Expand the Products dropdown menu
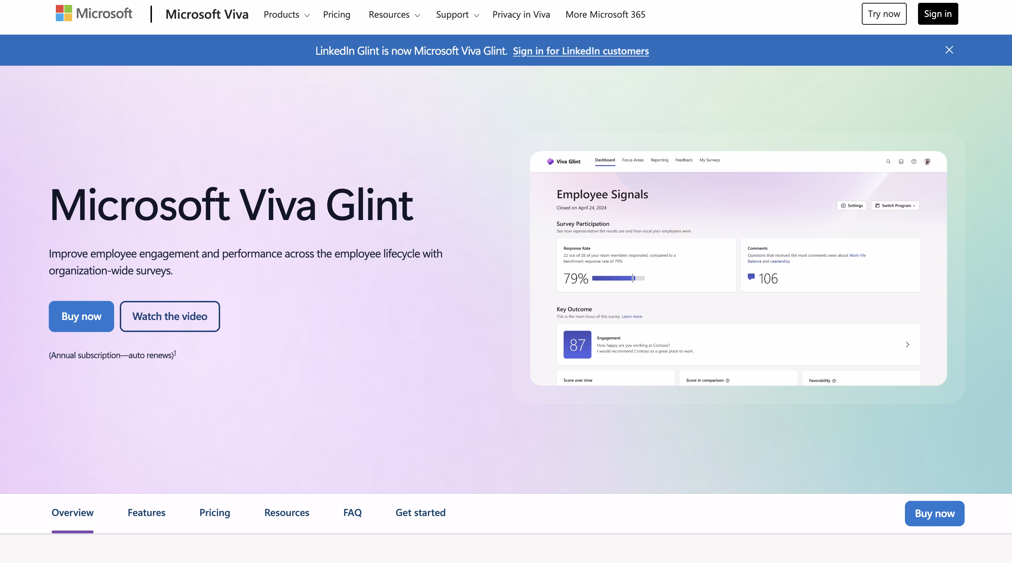The height and width of the screenshot is (563, 1012). [287, 14]
